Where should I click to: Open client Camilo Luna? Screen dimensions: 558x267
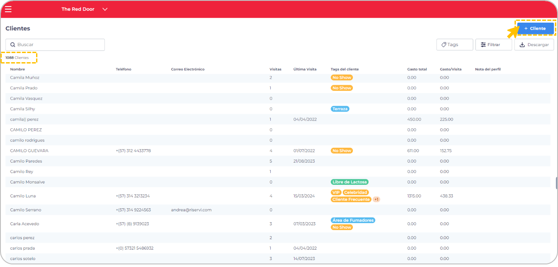coord(23,196)
